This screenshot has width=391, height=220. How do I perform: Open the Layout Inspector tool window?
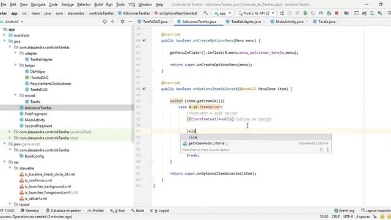click(376, 210)
